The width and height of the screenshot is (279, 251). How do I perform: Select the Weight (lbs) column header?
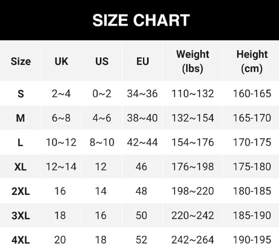193,61
